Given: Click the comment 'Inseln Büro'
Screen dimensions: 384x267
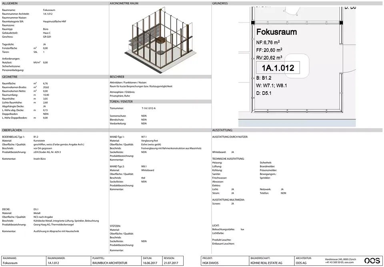Looking at the screenshot, I should click(40, 159).
